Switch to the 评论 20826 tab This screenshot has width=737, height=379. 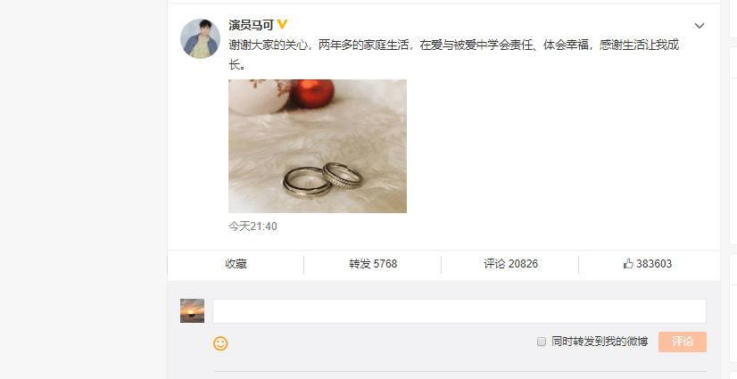click(510, 264)
